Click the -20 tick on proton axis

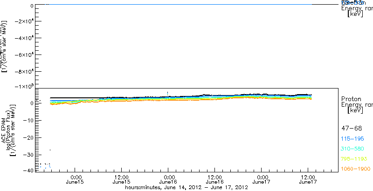click(x=28, y=137)
